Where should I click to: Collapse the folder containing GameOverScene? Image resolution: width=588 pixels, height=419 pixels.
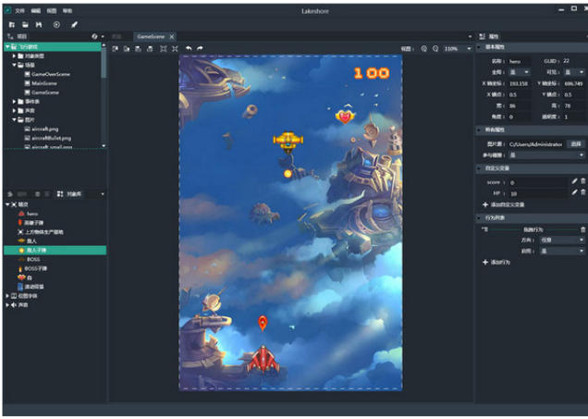(14, 65)
